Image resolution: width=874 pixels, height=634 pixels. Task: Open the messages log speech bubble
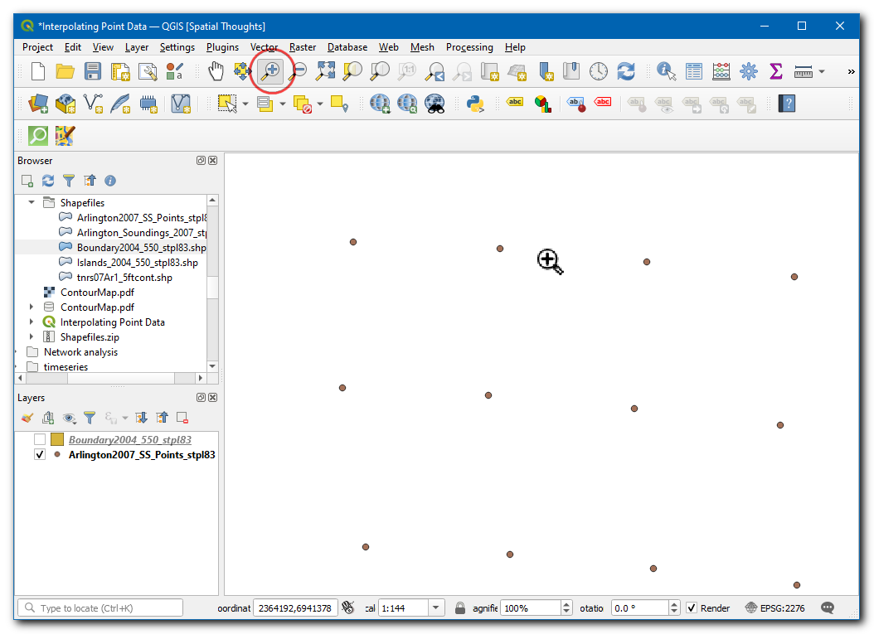coord(828,607)
